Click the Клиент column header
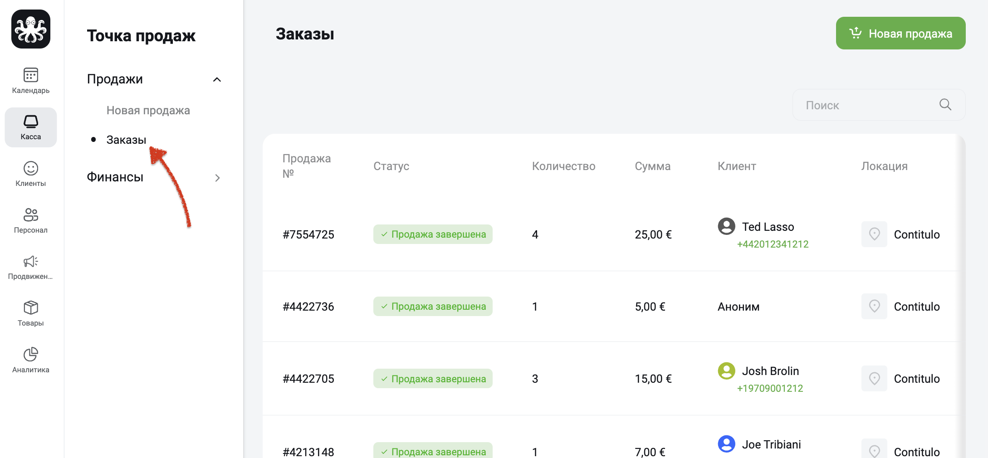 click(737, 166)
